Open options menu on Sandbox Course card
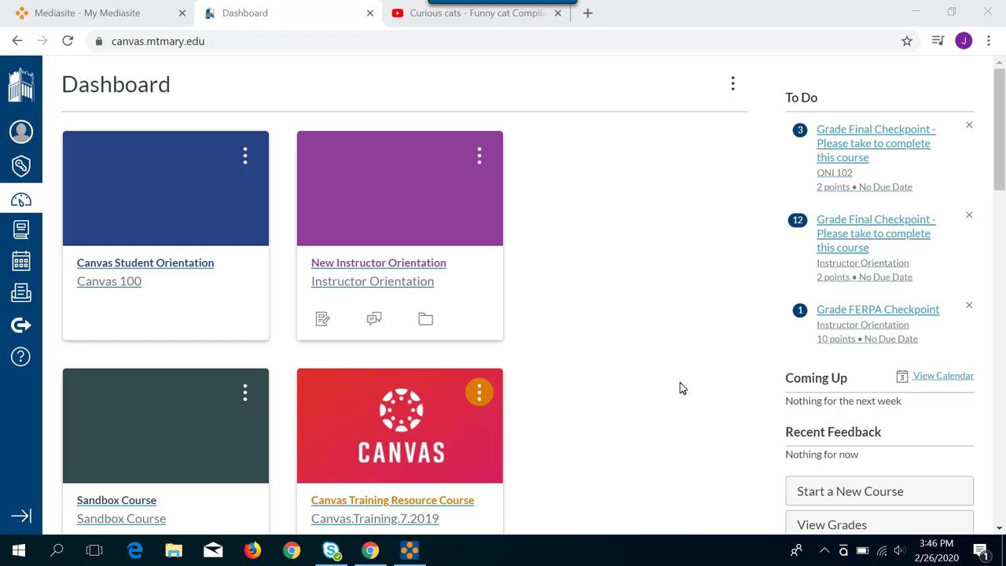The height and width of the screenshot is (566, 1006). 244,392
